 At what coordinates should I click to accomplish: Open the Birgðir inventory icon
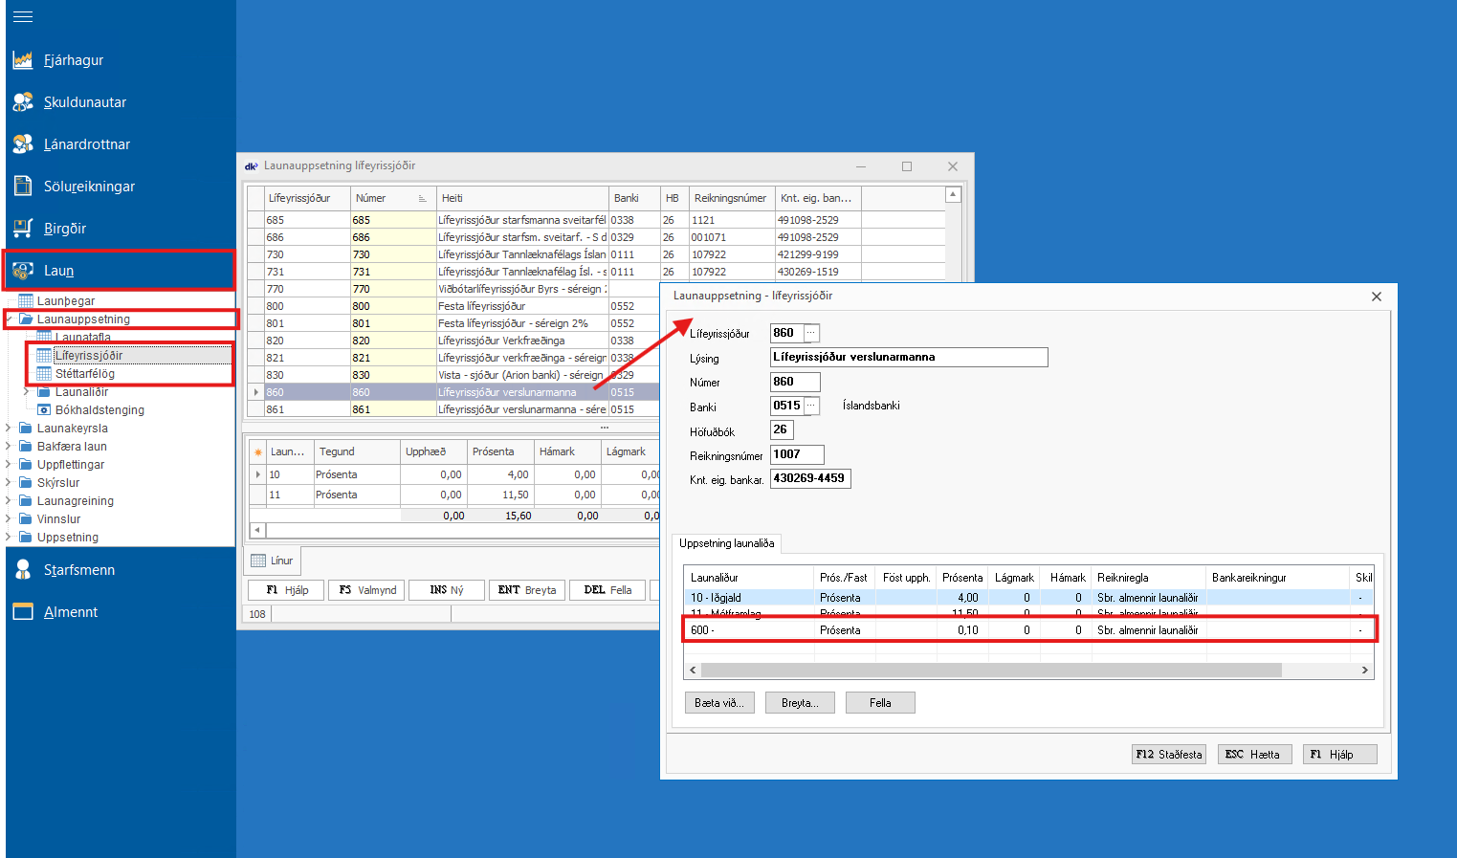coord(23,229)
